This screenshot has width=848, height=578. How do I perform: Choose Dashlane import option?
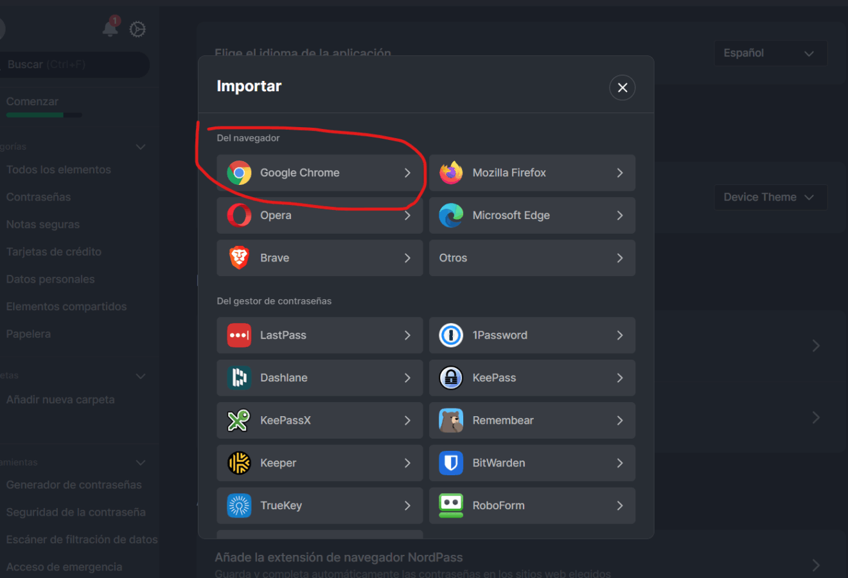click(319, 378)
